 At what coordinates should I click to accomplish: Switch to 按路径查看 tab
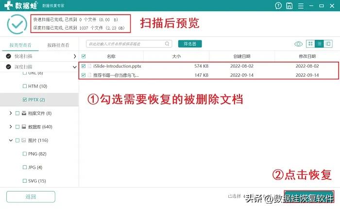(58, 45)
